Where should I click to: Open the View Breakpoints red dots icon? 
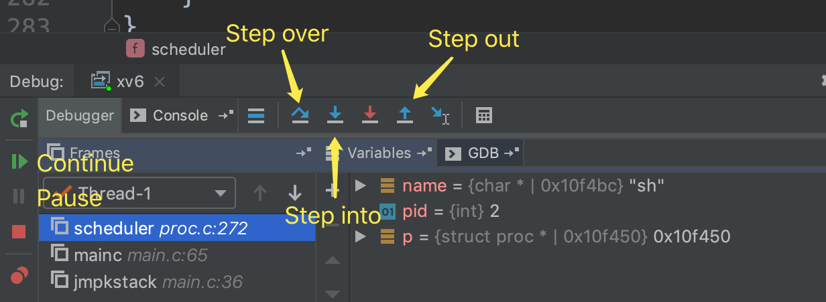[x=19, y=275]
